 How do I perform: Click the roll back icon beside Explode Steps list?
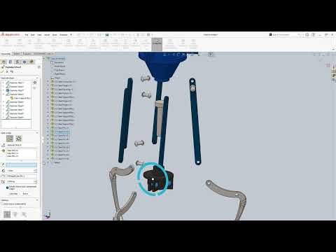pos(35,83)
